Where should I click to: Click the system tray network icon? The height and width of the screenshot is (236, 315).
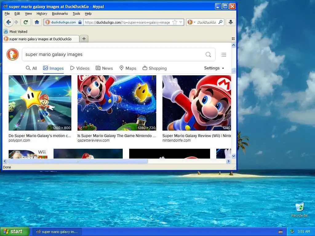(292, 231)
